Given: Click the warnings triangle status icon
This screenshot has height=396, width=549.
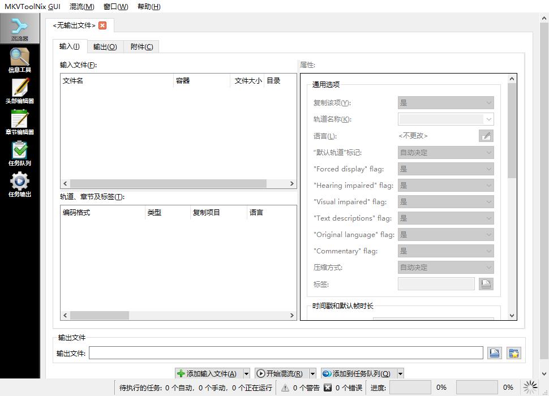Looking at the screenshot, I should 285,388.
